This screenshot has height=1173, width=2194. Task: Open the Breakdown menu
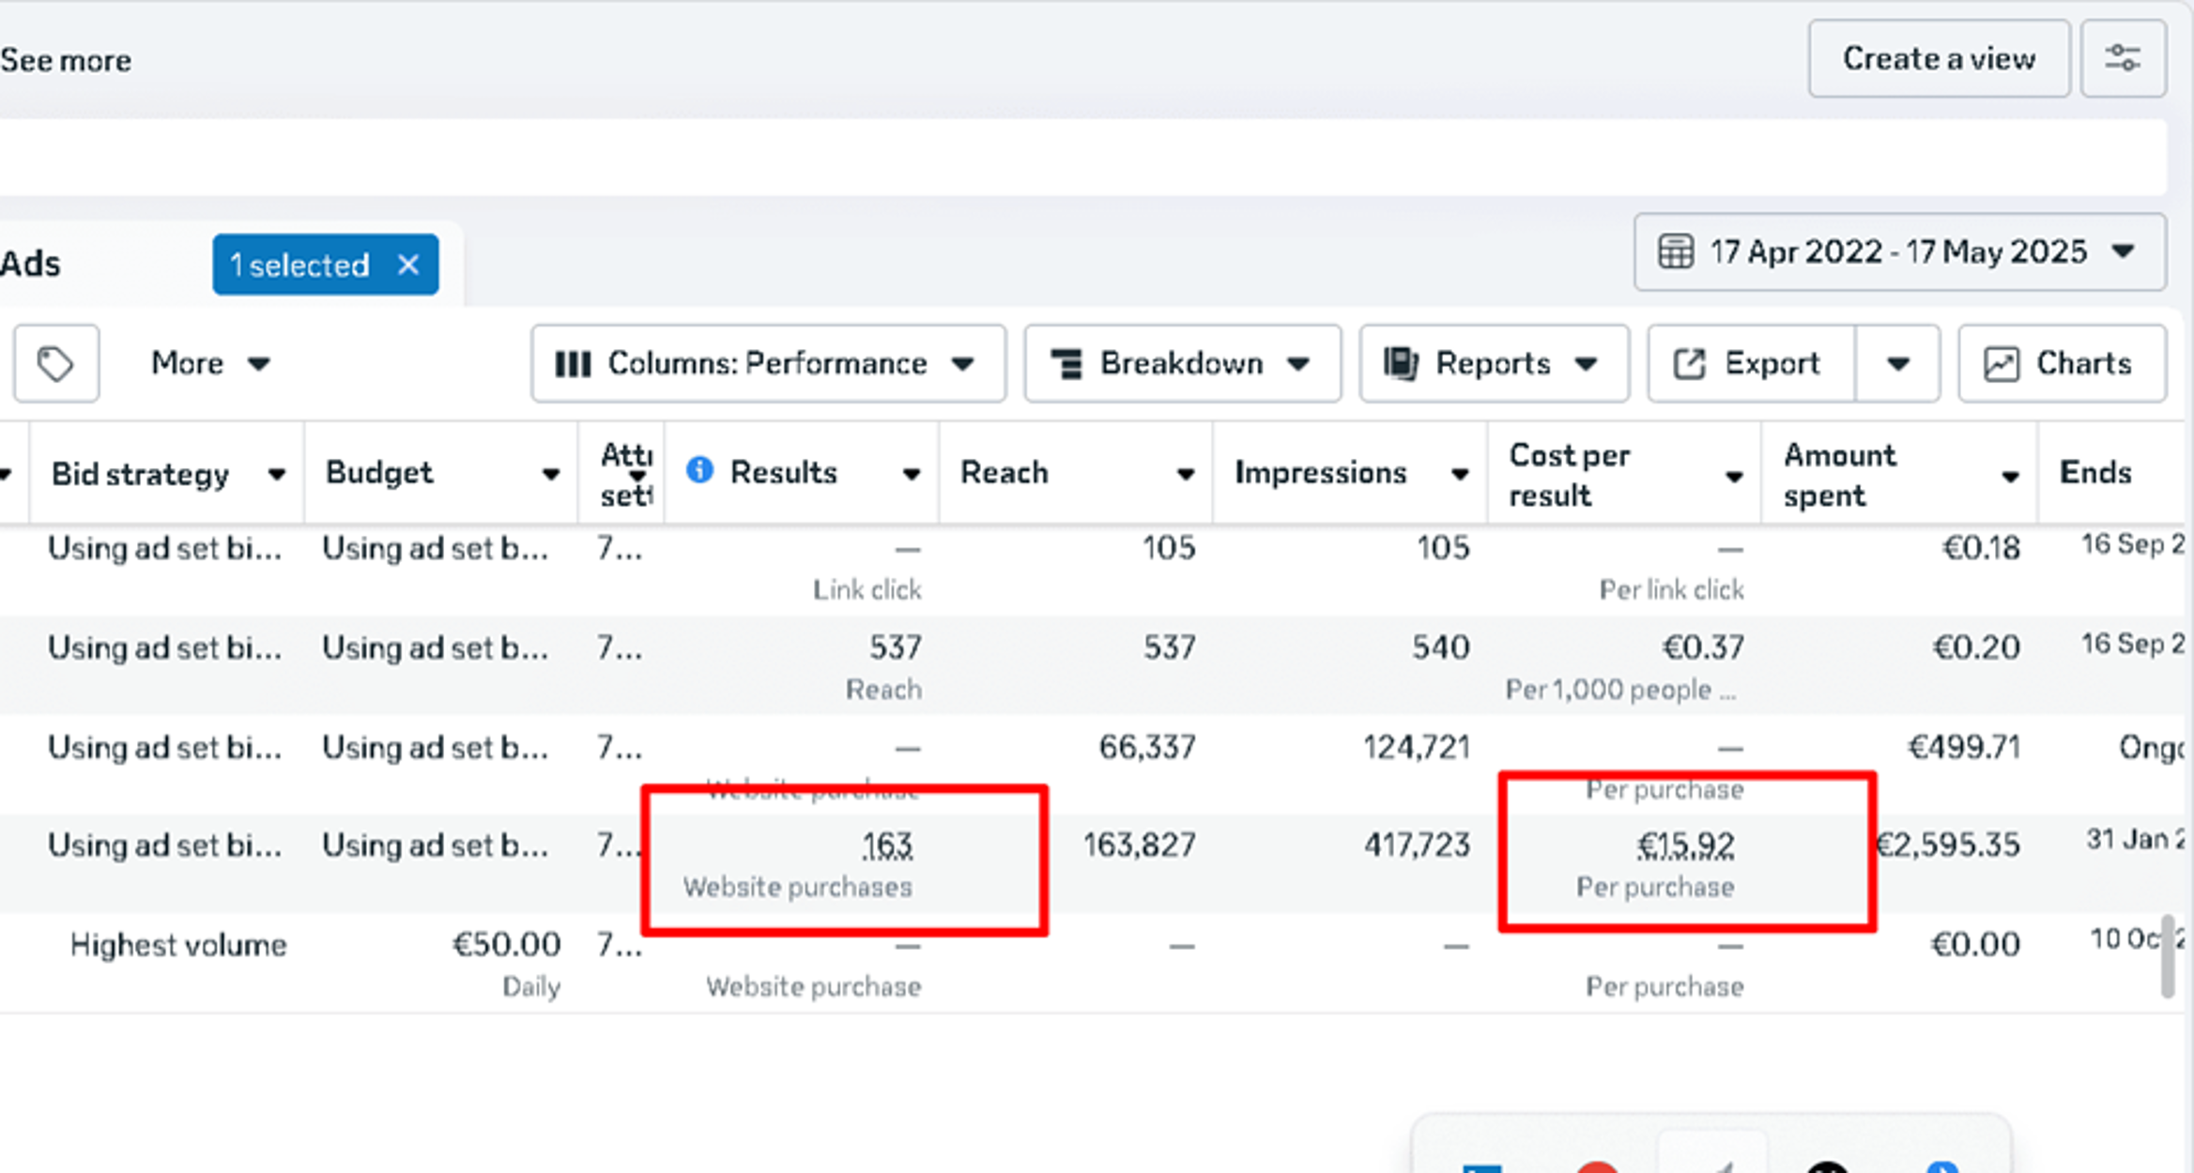tap(1182, 364)
